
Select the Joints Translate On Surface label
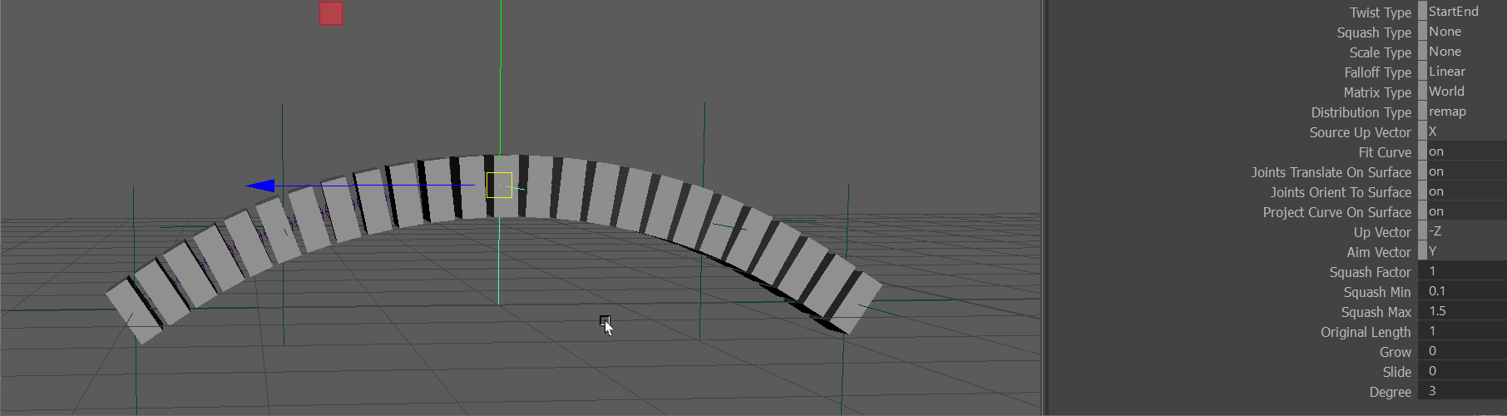(x=1332, y=172)
